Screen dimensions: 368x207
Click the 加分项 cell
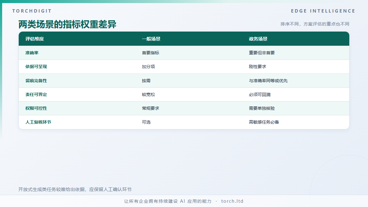coord(148,67)
